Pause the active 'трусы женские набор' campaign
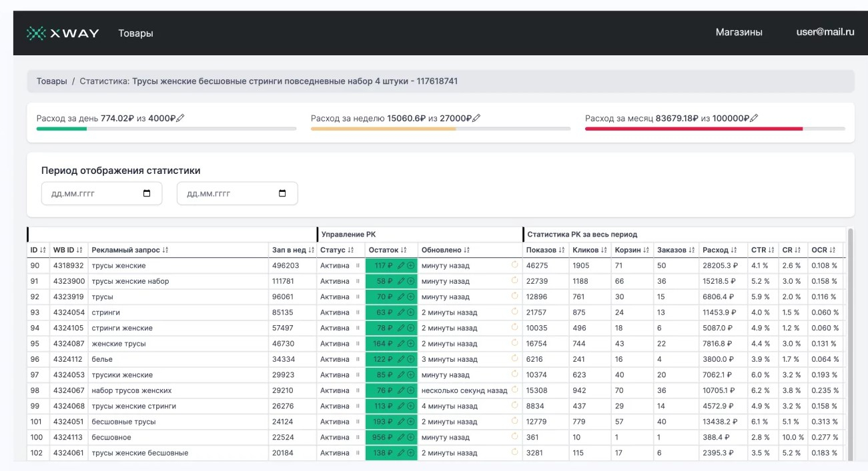 (x=358, y=281)
